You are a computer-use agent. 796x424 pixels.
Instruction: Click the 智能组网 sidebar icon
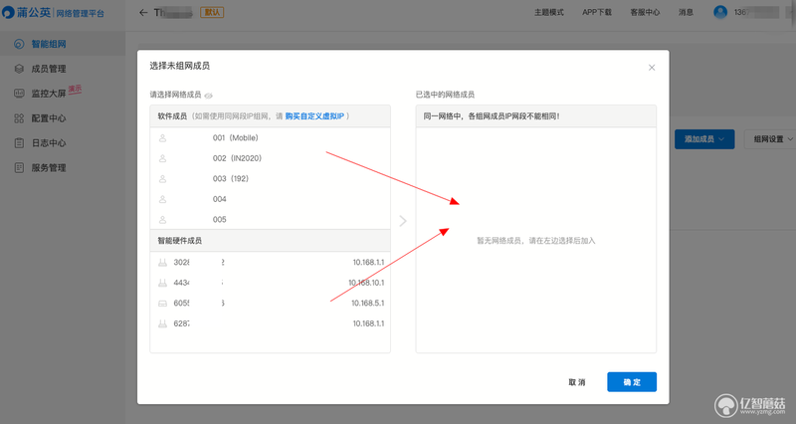coord(19,44)
